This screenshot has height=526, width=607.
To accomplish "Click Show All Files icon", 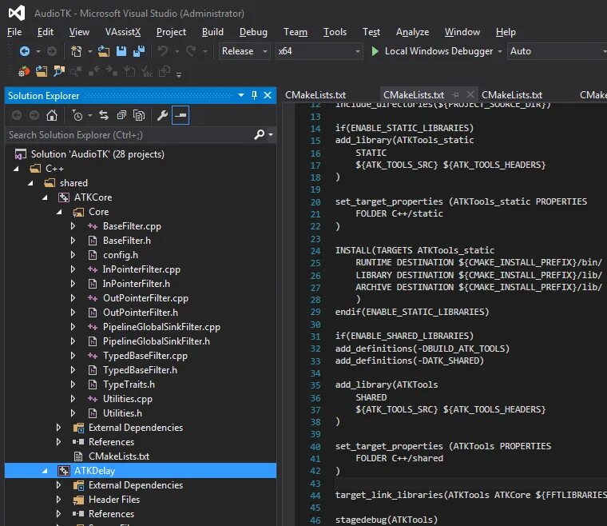I will pyautogui.click(x=139, y=115).
